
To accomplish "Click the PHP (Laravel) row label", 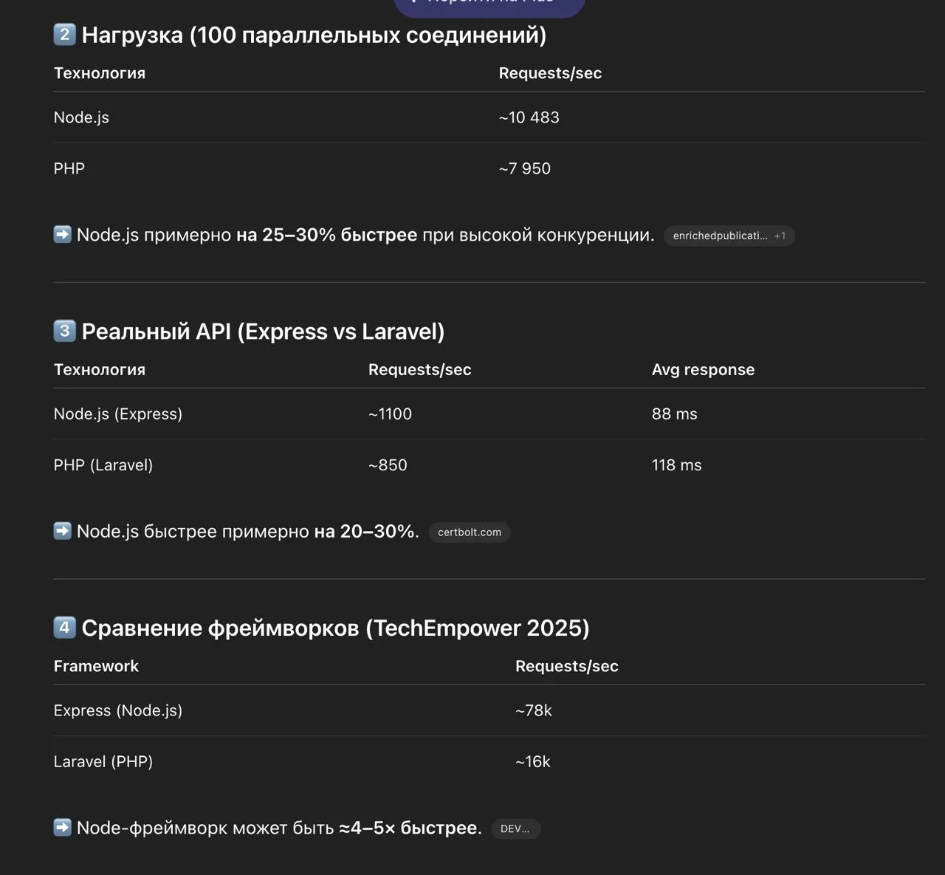I will click(103, 465).
